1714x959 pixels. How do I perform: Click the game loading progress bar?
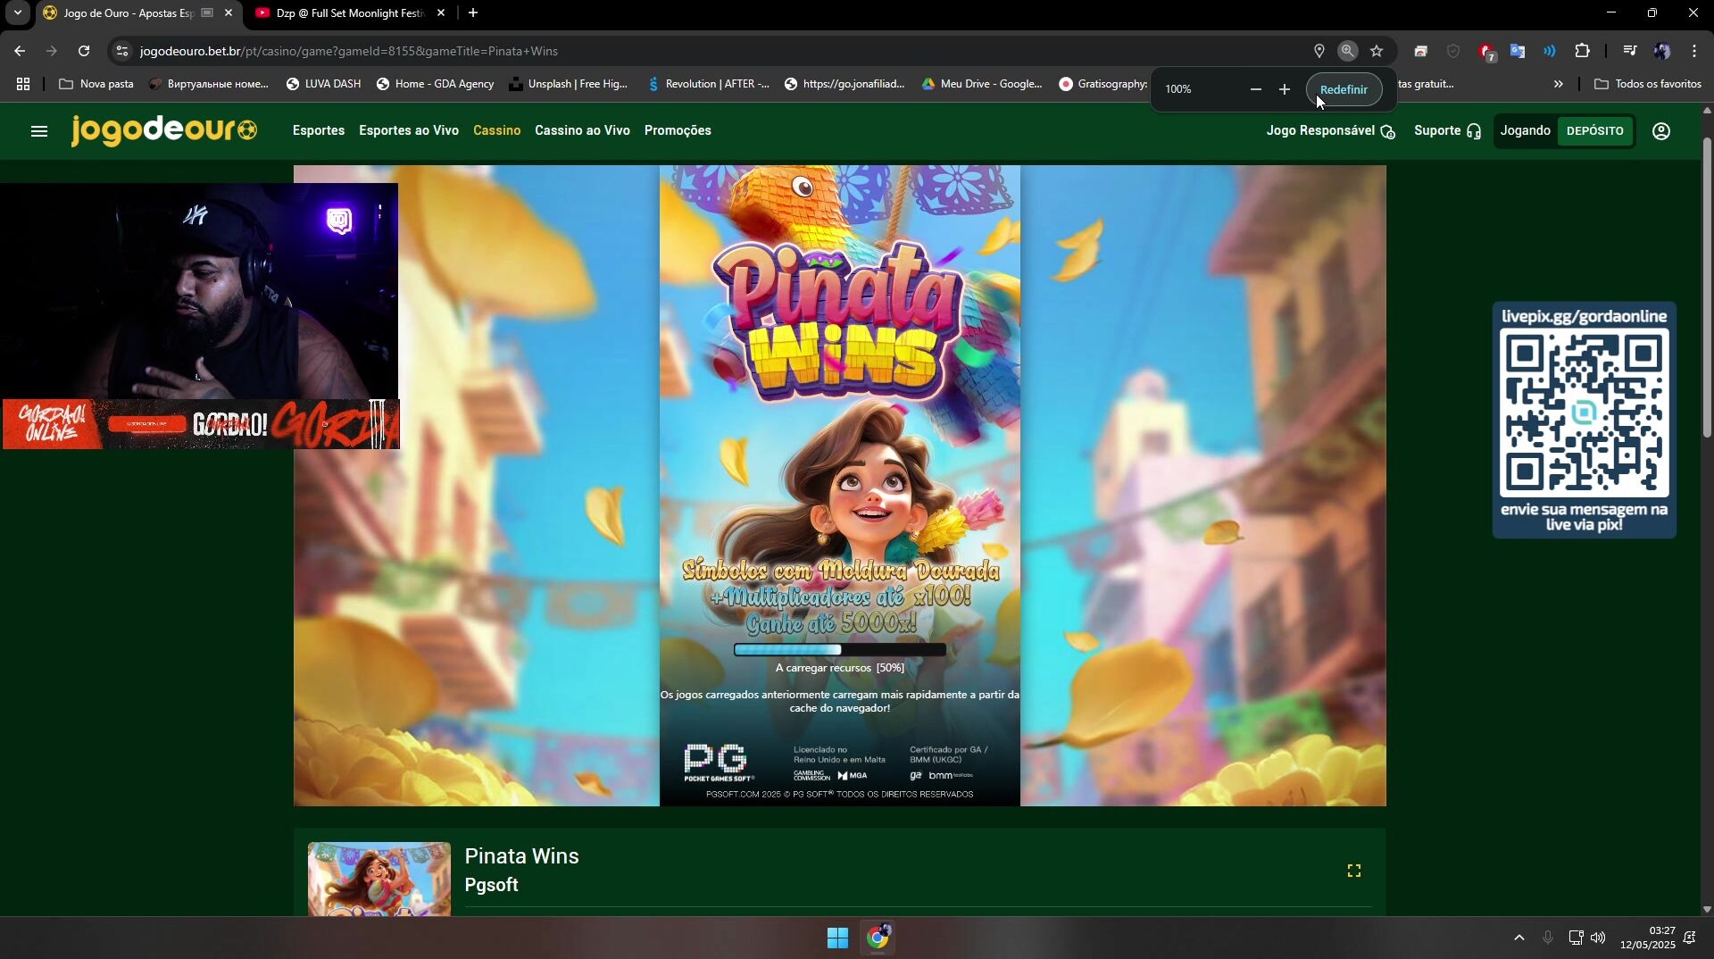pos(839,650)
